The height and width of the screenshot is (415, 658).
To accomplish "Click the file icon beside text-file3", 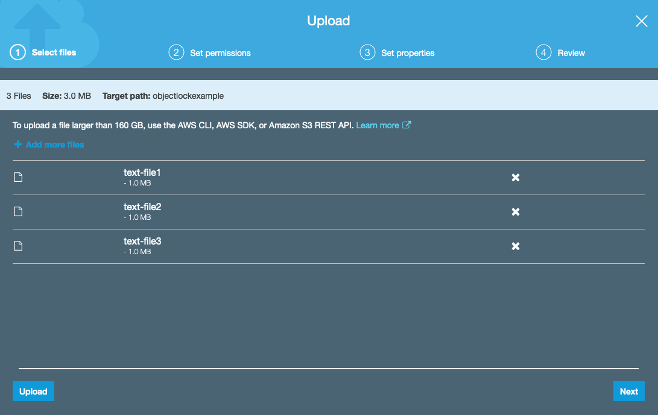I will [17, 245].
